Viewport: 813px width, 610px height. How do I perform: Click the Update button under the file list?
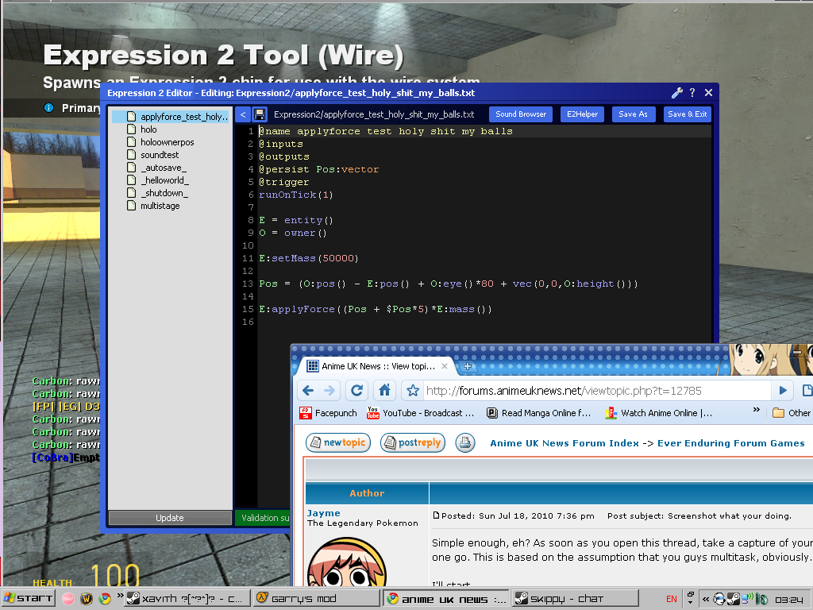(170, 518)
